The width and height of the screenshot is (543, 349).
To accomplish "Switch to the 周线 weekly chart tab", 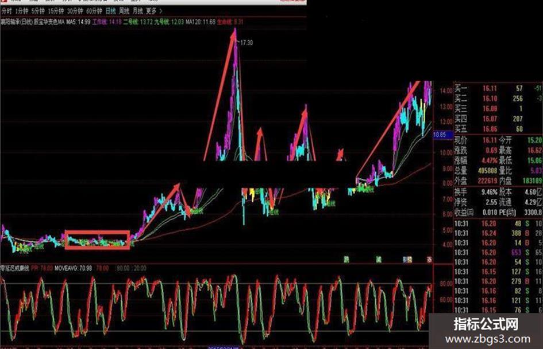I will pyautogui.click(x=124, y=11).
